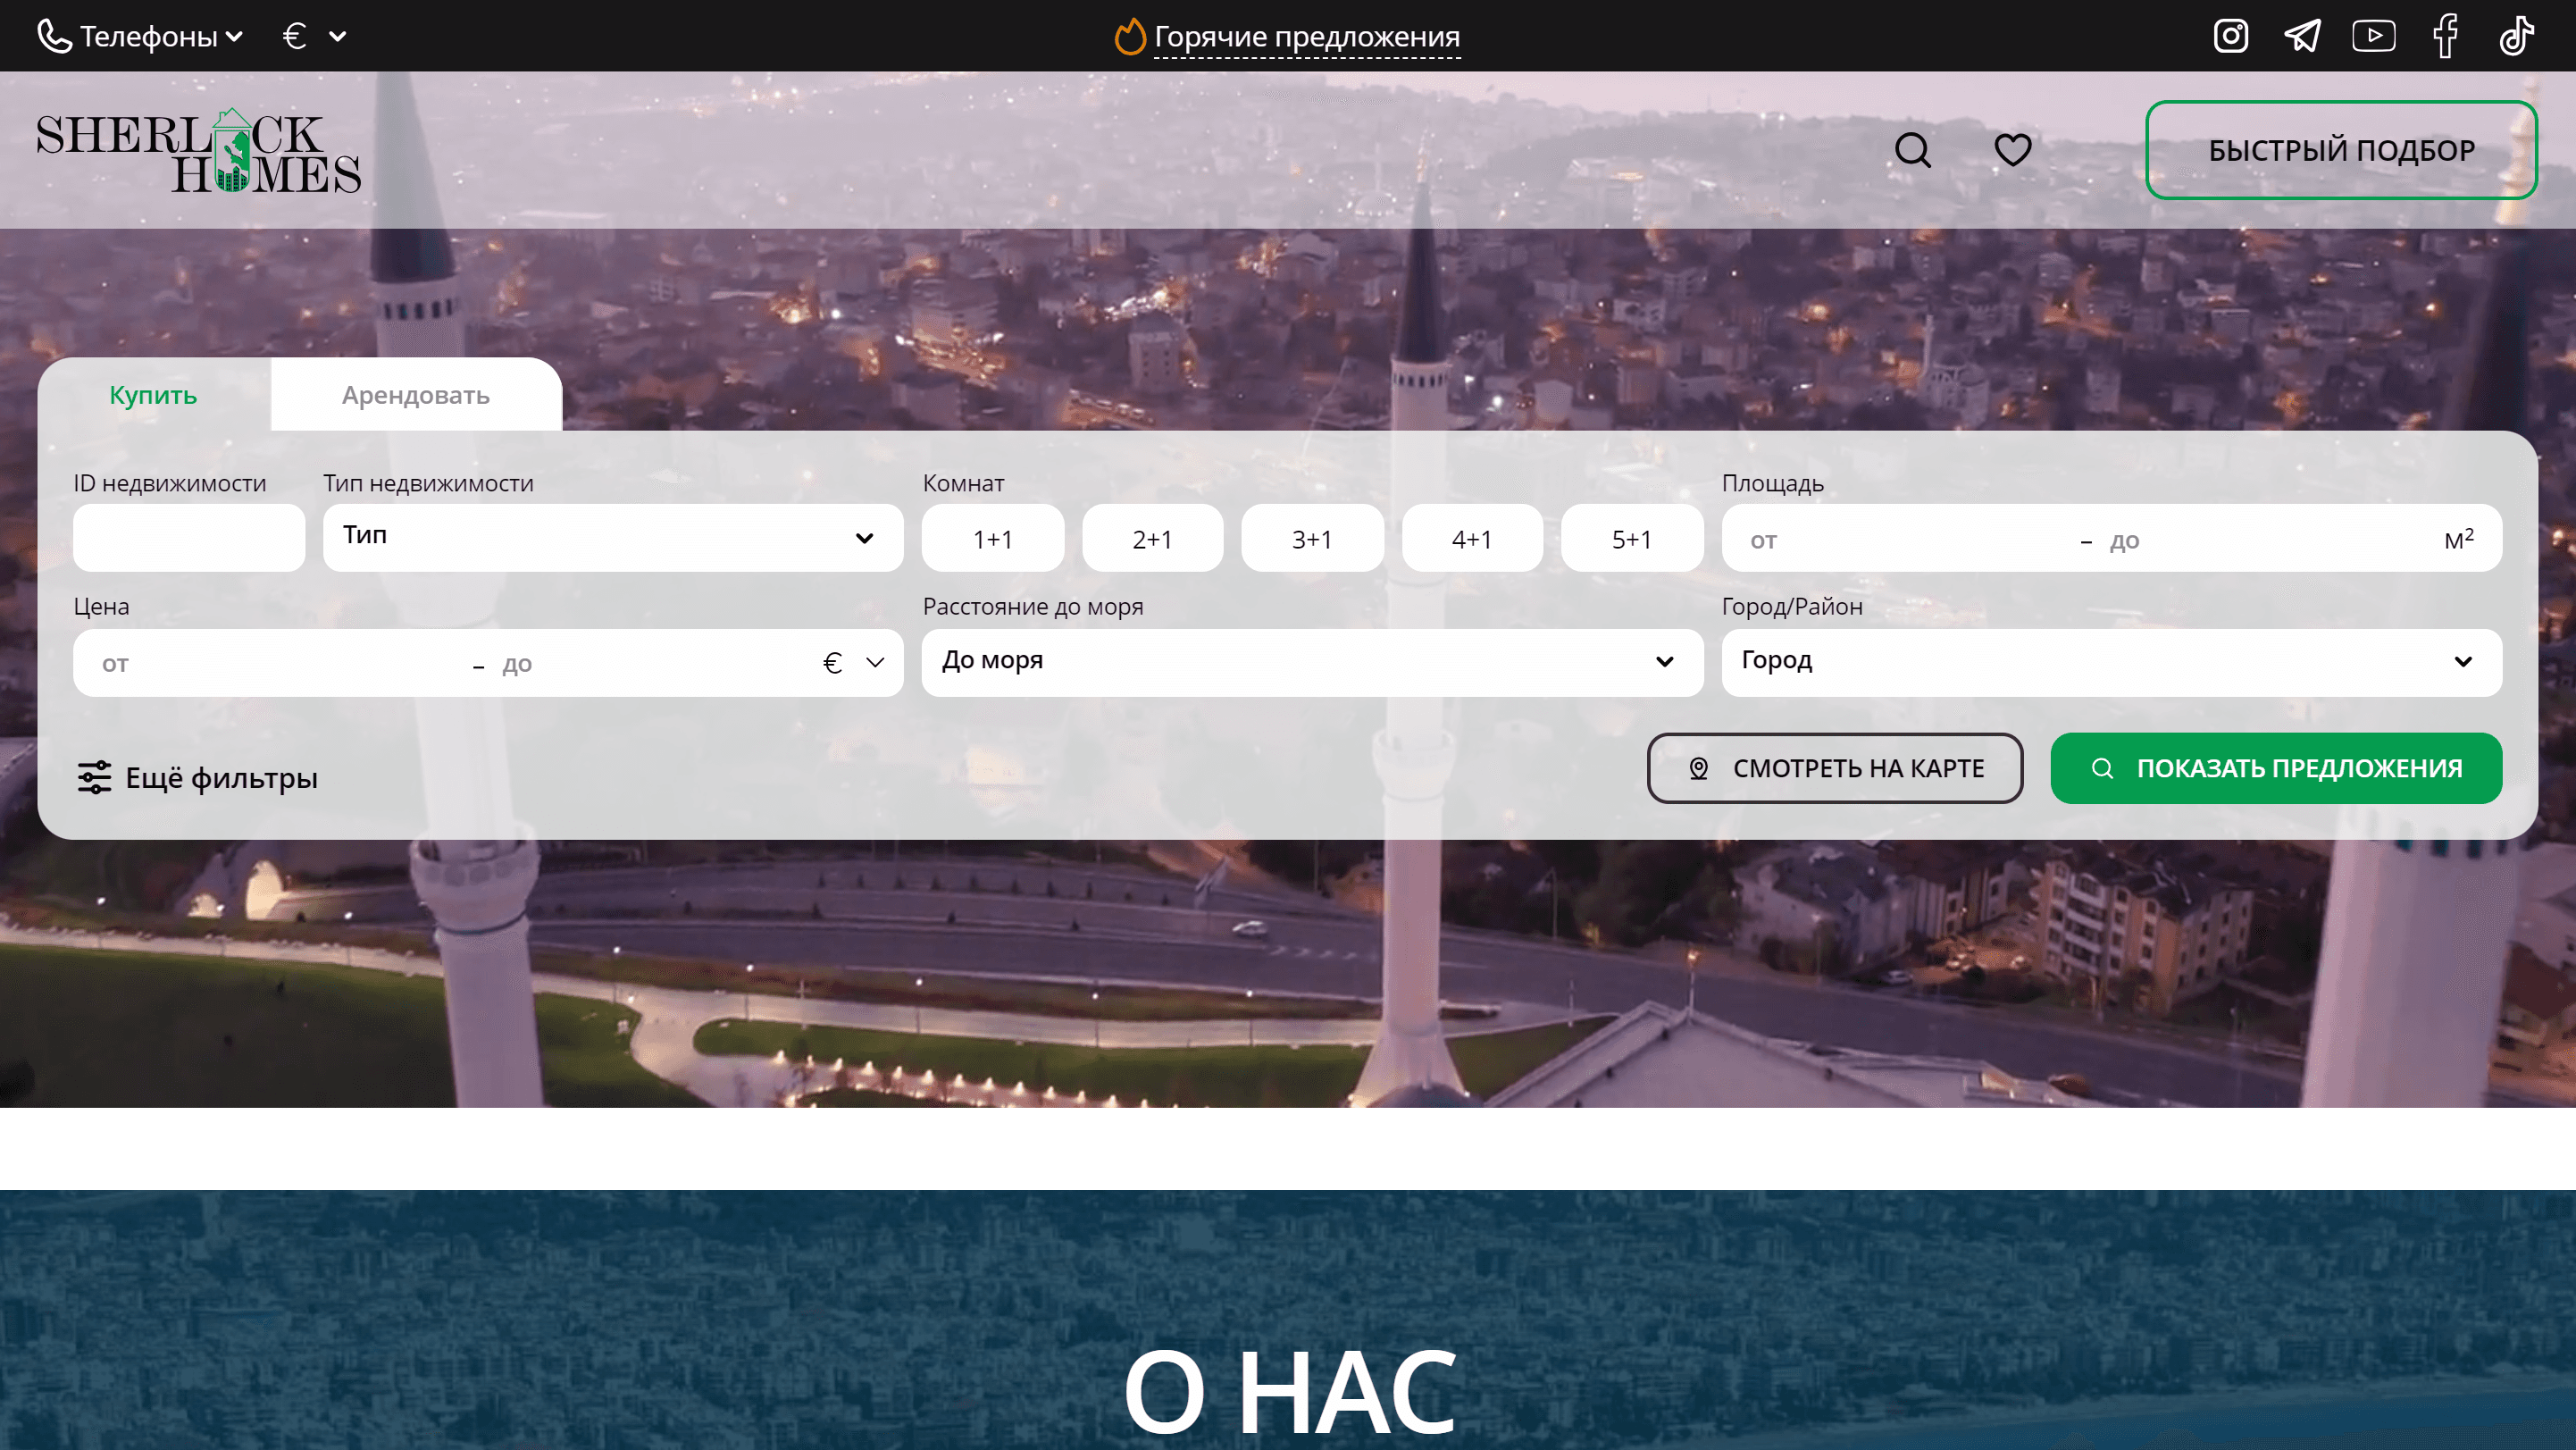Screen dimensions: 2576x1450
Task: Click the Sherlock Homes logo
Action: [198, 151]
